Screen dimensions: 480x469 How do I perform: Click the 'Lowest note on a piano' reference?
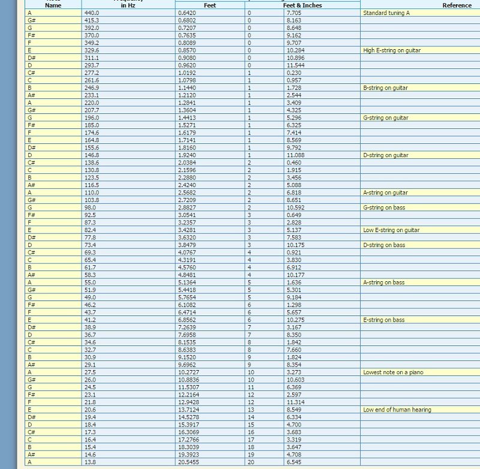[420, 372]
